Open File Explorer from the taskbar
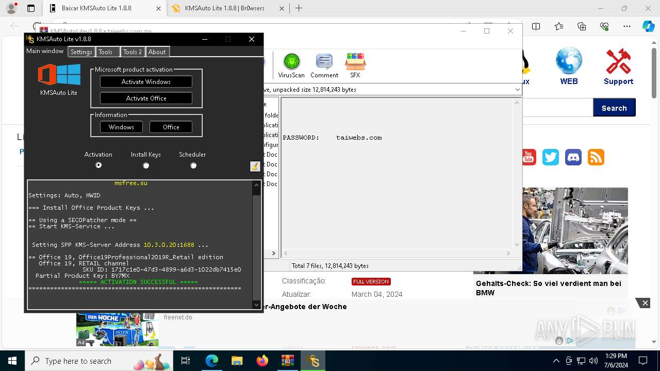This screenshot has height=371, width=660. tap(237, 361)
